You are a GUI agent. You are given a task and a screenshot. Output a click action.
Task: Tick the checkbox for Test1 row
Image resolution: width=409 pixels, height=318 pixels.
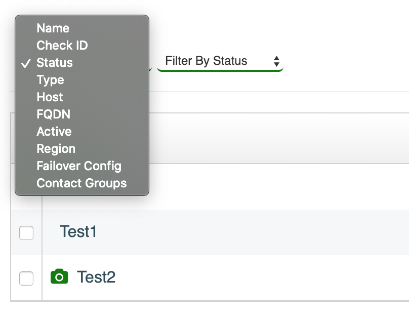click(26, 233)
